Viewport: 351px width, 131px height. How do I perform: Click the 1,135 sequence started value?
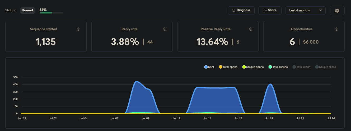pyautogui.click(x=46, y=42)
